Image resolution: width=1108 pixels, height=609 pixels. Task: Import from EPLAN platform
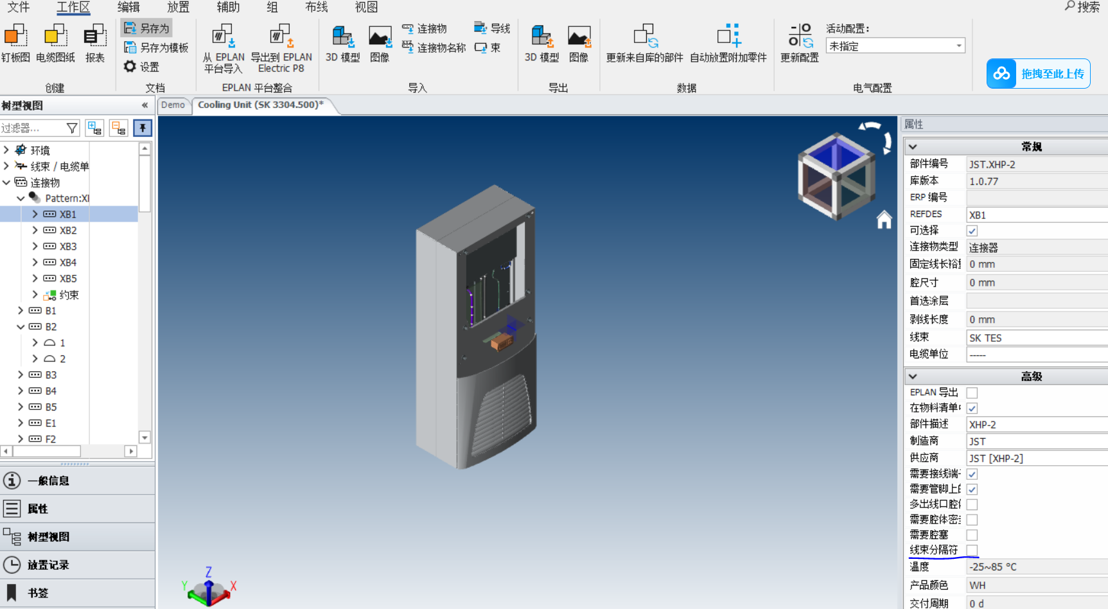click(224, 48)
